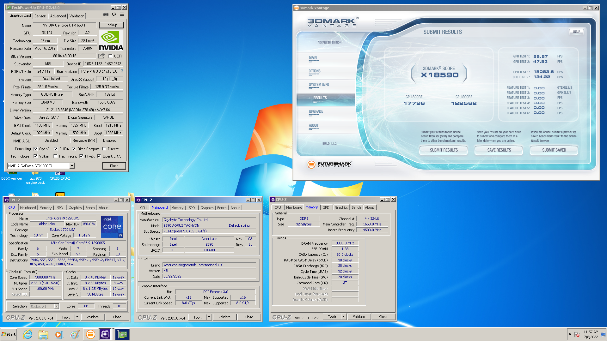The height and width of the screenshot is (341, 607).
Task: Open the GPU selection dropdown in GPU-Z
Action: (72, 166)
